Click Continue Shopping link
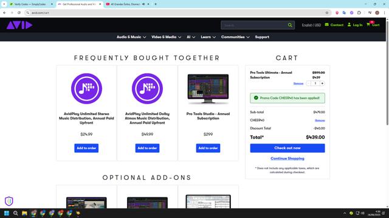The image size is (389, 218). pos(287,159)
